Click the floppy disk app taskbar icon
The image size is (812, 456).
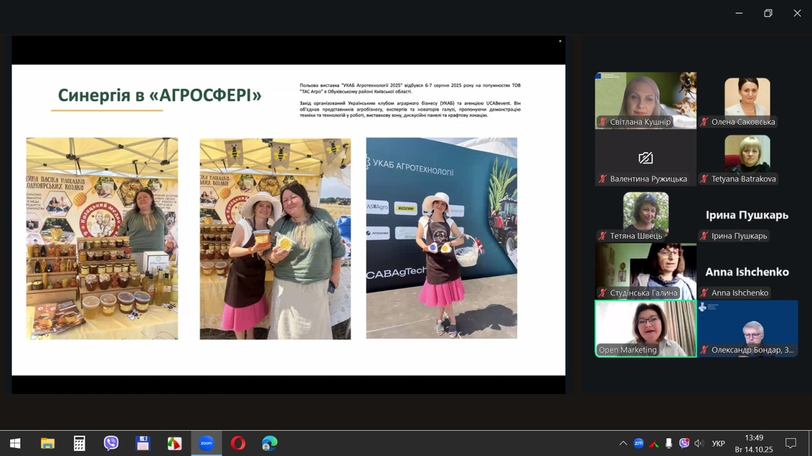[143, 443]
